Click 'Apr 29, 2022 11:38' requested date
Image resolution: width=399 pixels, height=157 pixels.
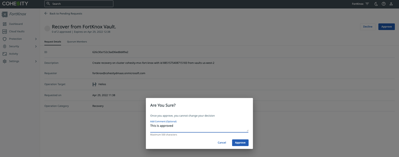tap(104, 95)
